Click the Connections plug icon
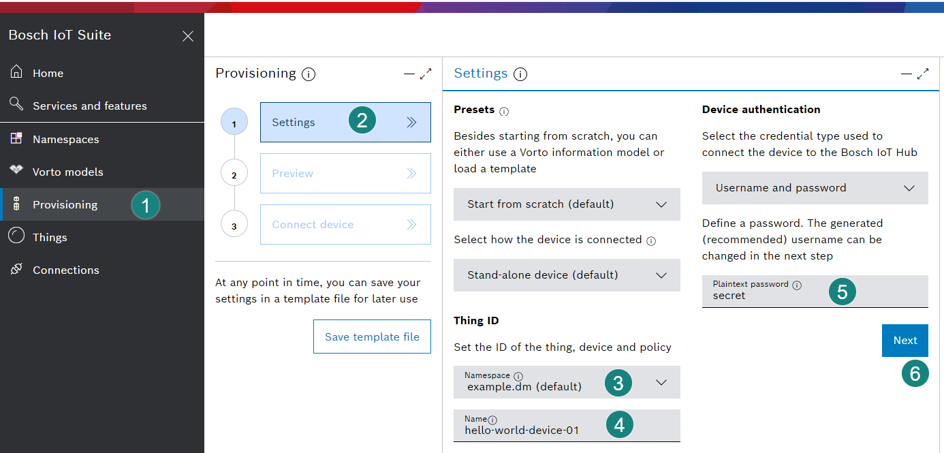Viewport: 944px width, 453px height. pyautogui.click(x=16, y=270)
